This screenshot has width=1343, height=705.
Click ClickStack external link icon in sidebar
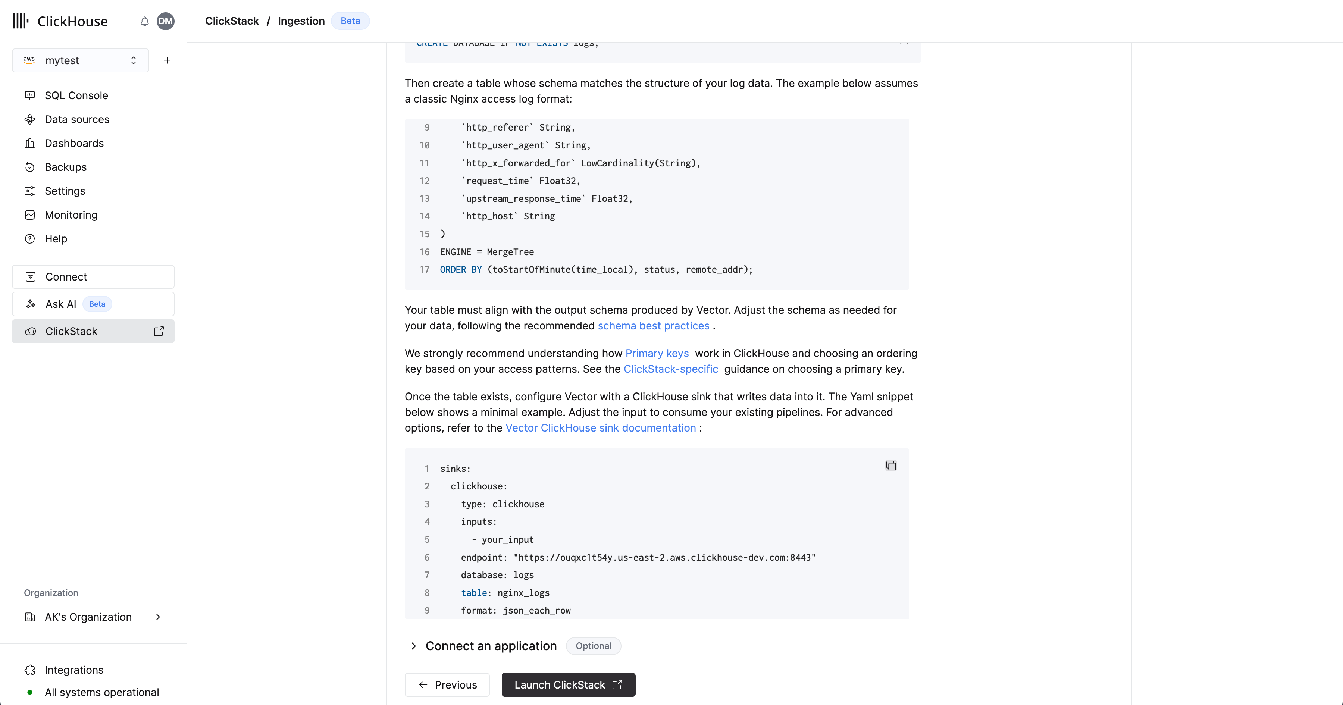159,332
